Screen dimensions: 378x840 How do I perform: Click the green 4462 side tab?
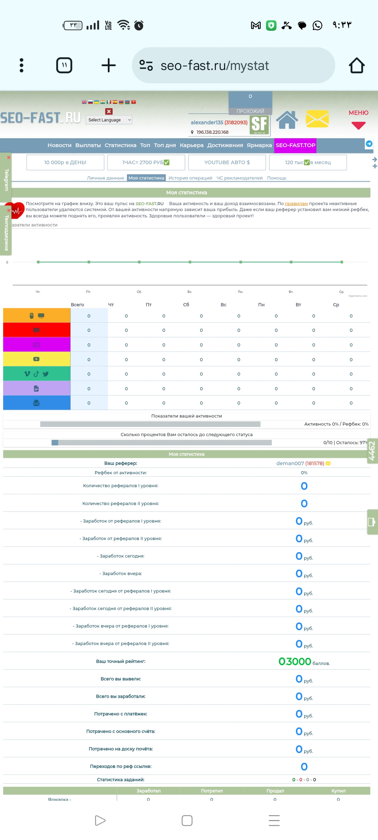coord(372,451)
